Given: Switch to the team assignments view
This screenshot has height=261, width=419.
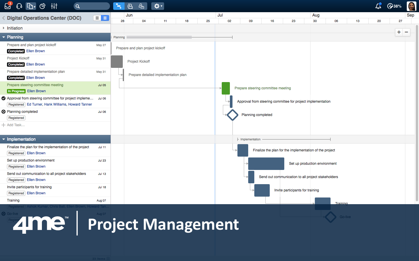Looking at the screenshot, I should tap(141, 6).
